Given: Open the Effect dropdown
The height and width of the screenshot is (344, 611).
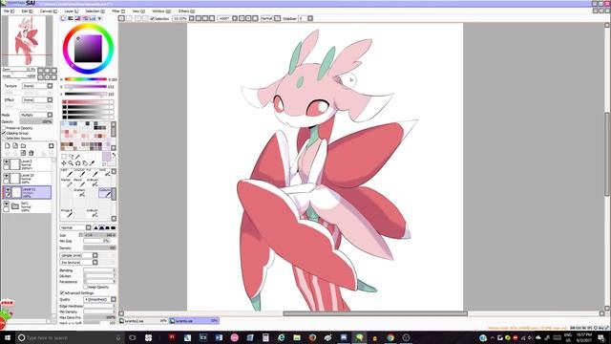Looking at the screenshot, I should [37, 99].
